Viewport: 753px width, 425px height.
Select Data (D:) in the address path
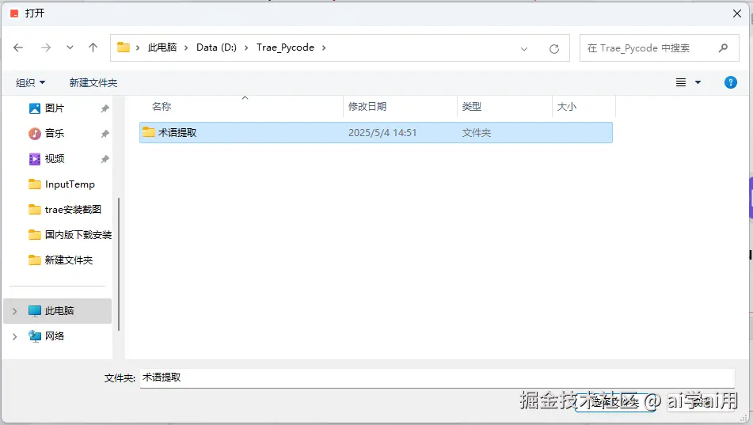pos(217,47)
